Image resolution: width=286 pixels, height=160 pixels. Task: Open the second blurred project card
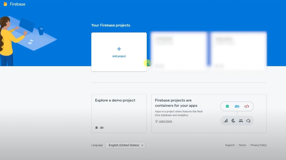239,51
